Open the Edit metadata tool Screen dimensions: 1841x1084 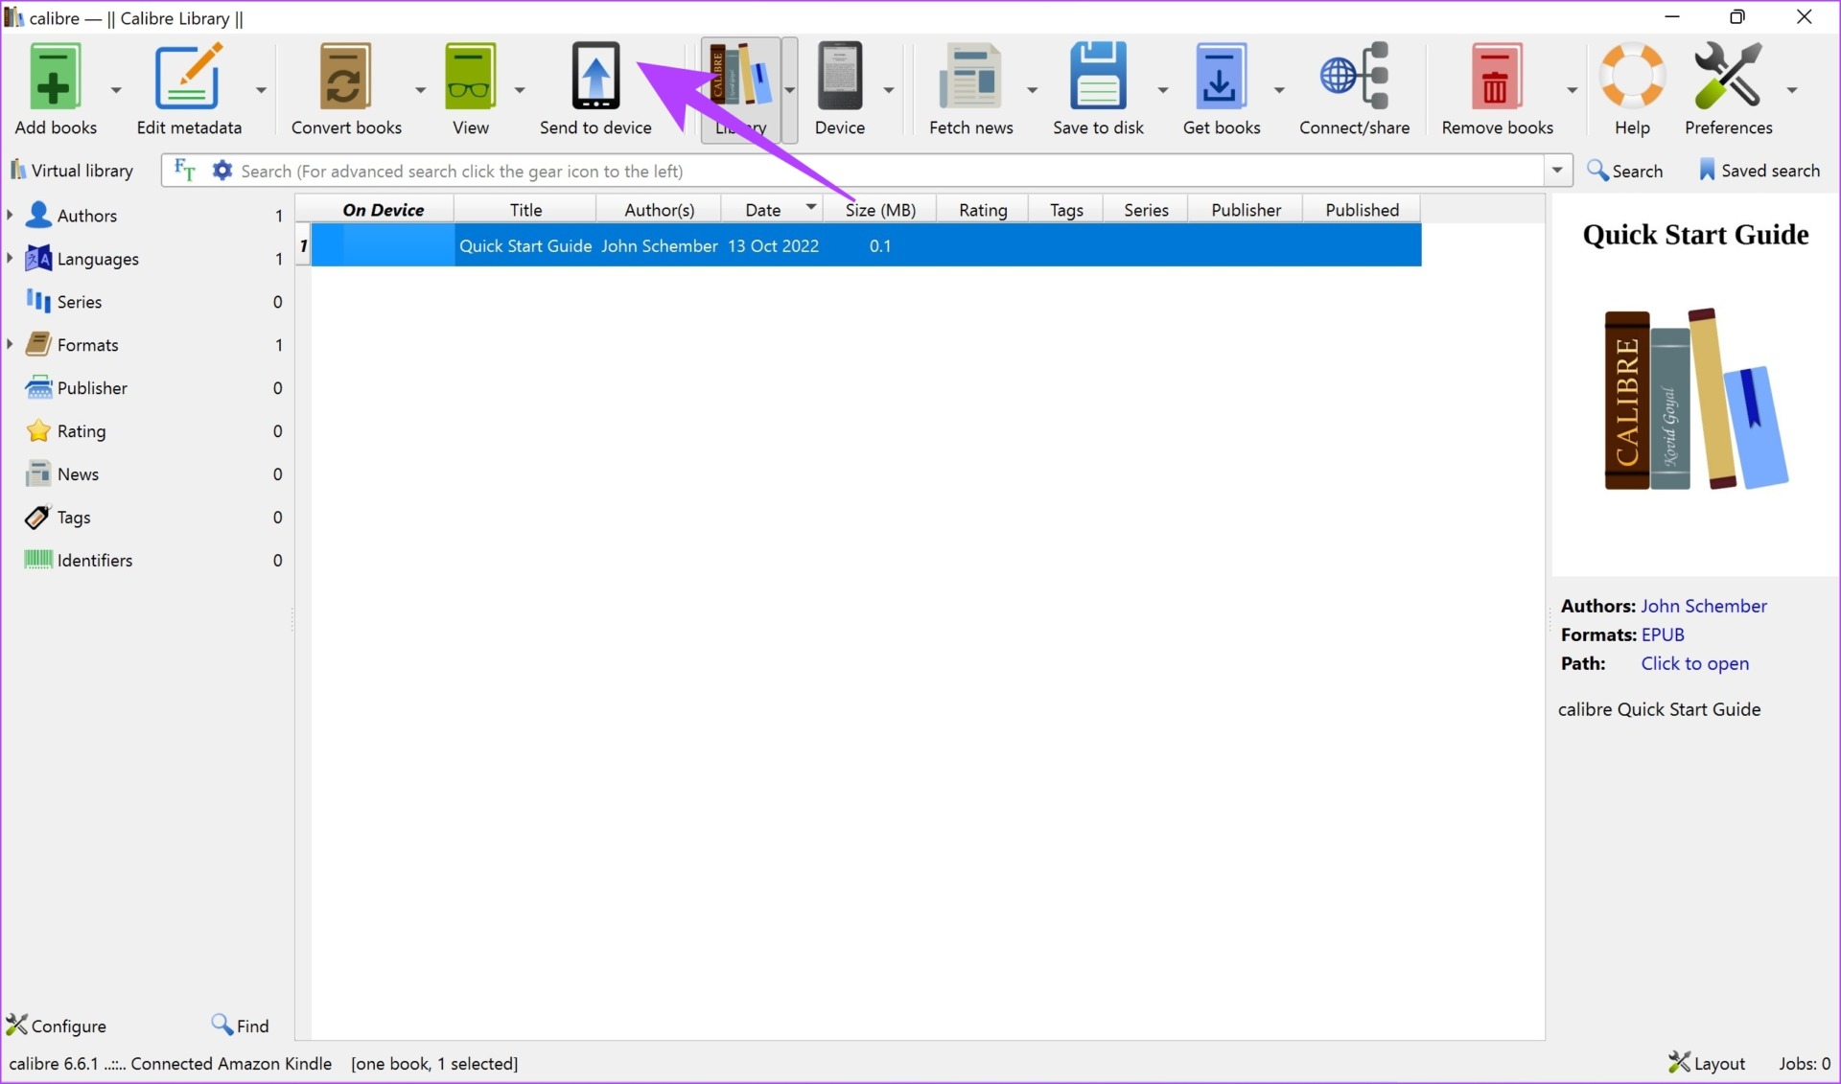188,78
